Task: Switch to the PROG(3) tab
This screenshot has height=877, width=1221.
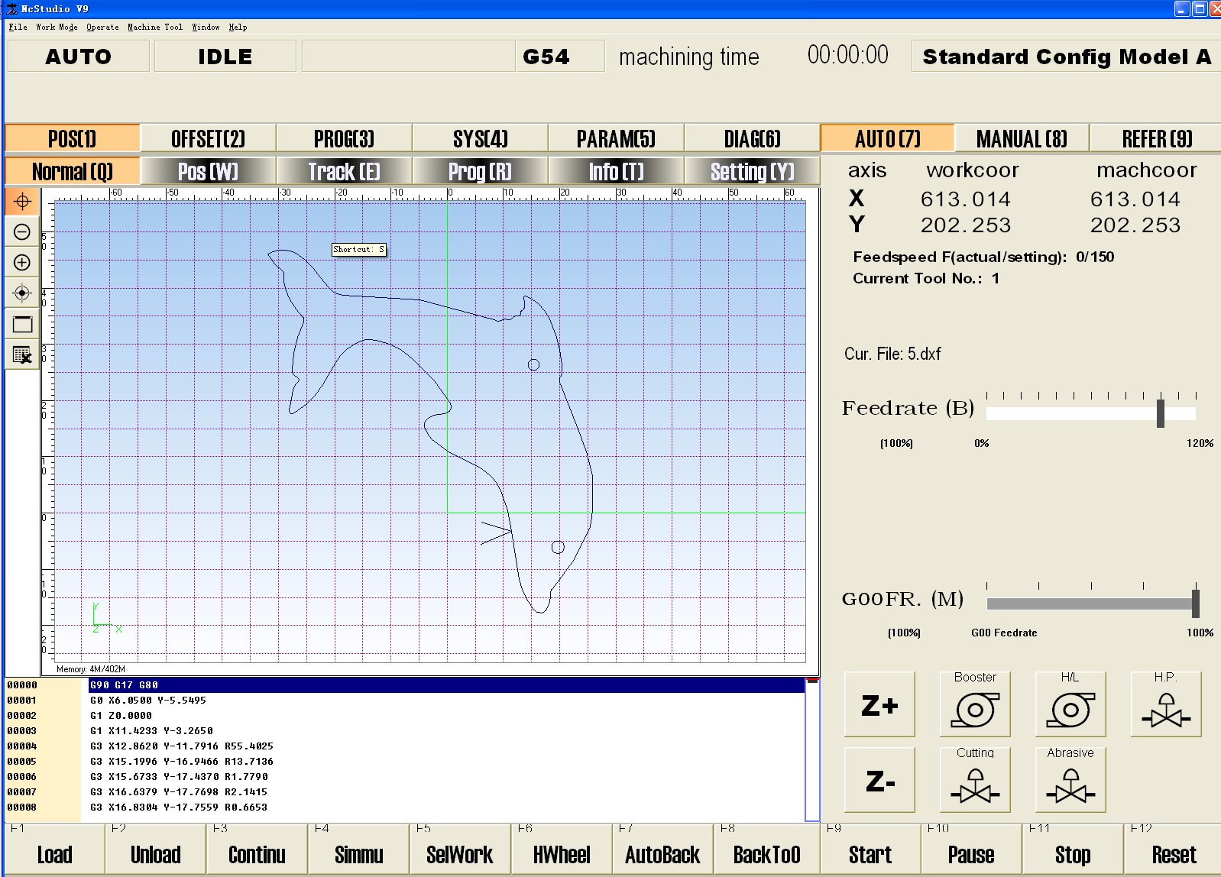Action: click(344, 139)
